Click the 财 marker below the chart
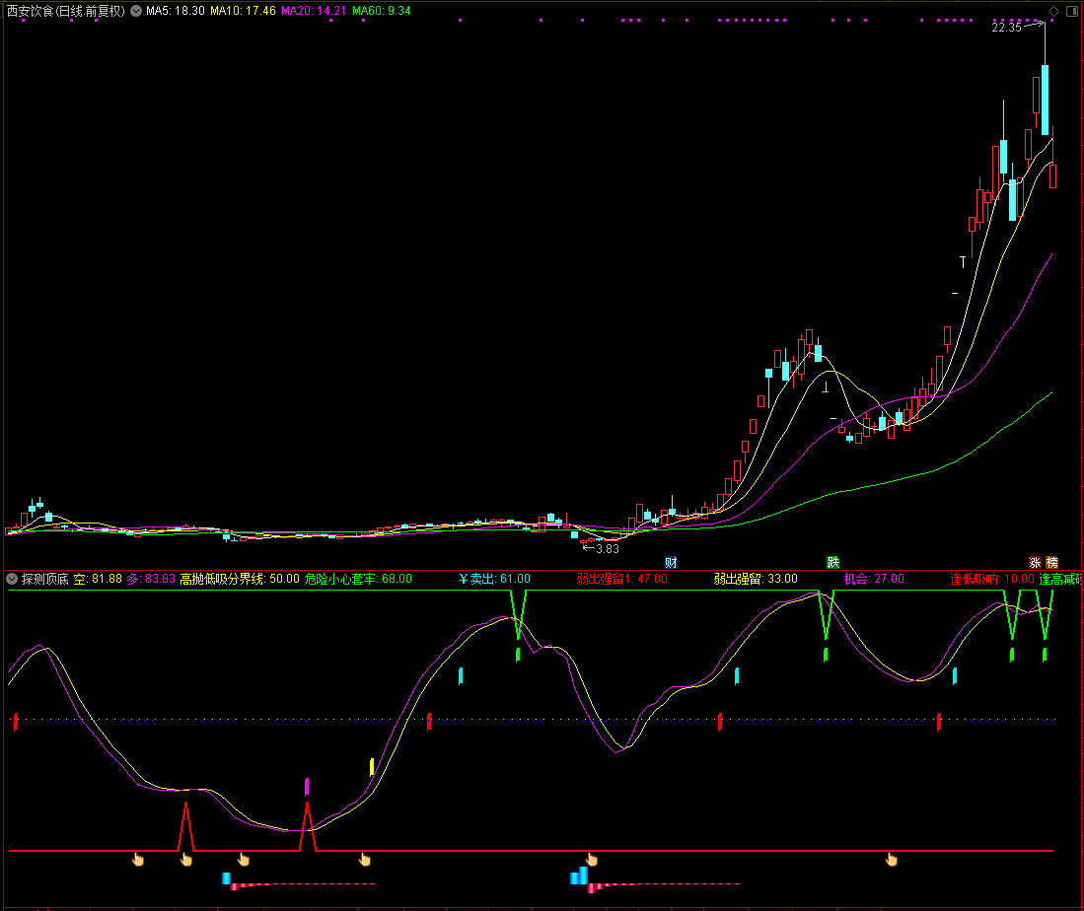 [x=671, y=563]
